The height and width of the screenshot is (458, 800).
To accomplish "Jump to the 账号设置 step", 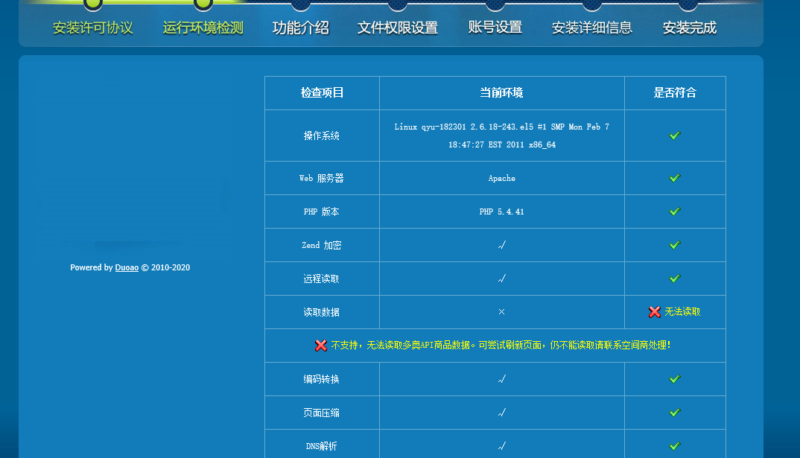I will [495, 28].
